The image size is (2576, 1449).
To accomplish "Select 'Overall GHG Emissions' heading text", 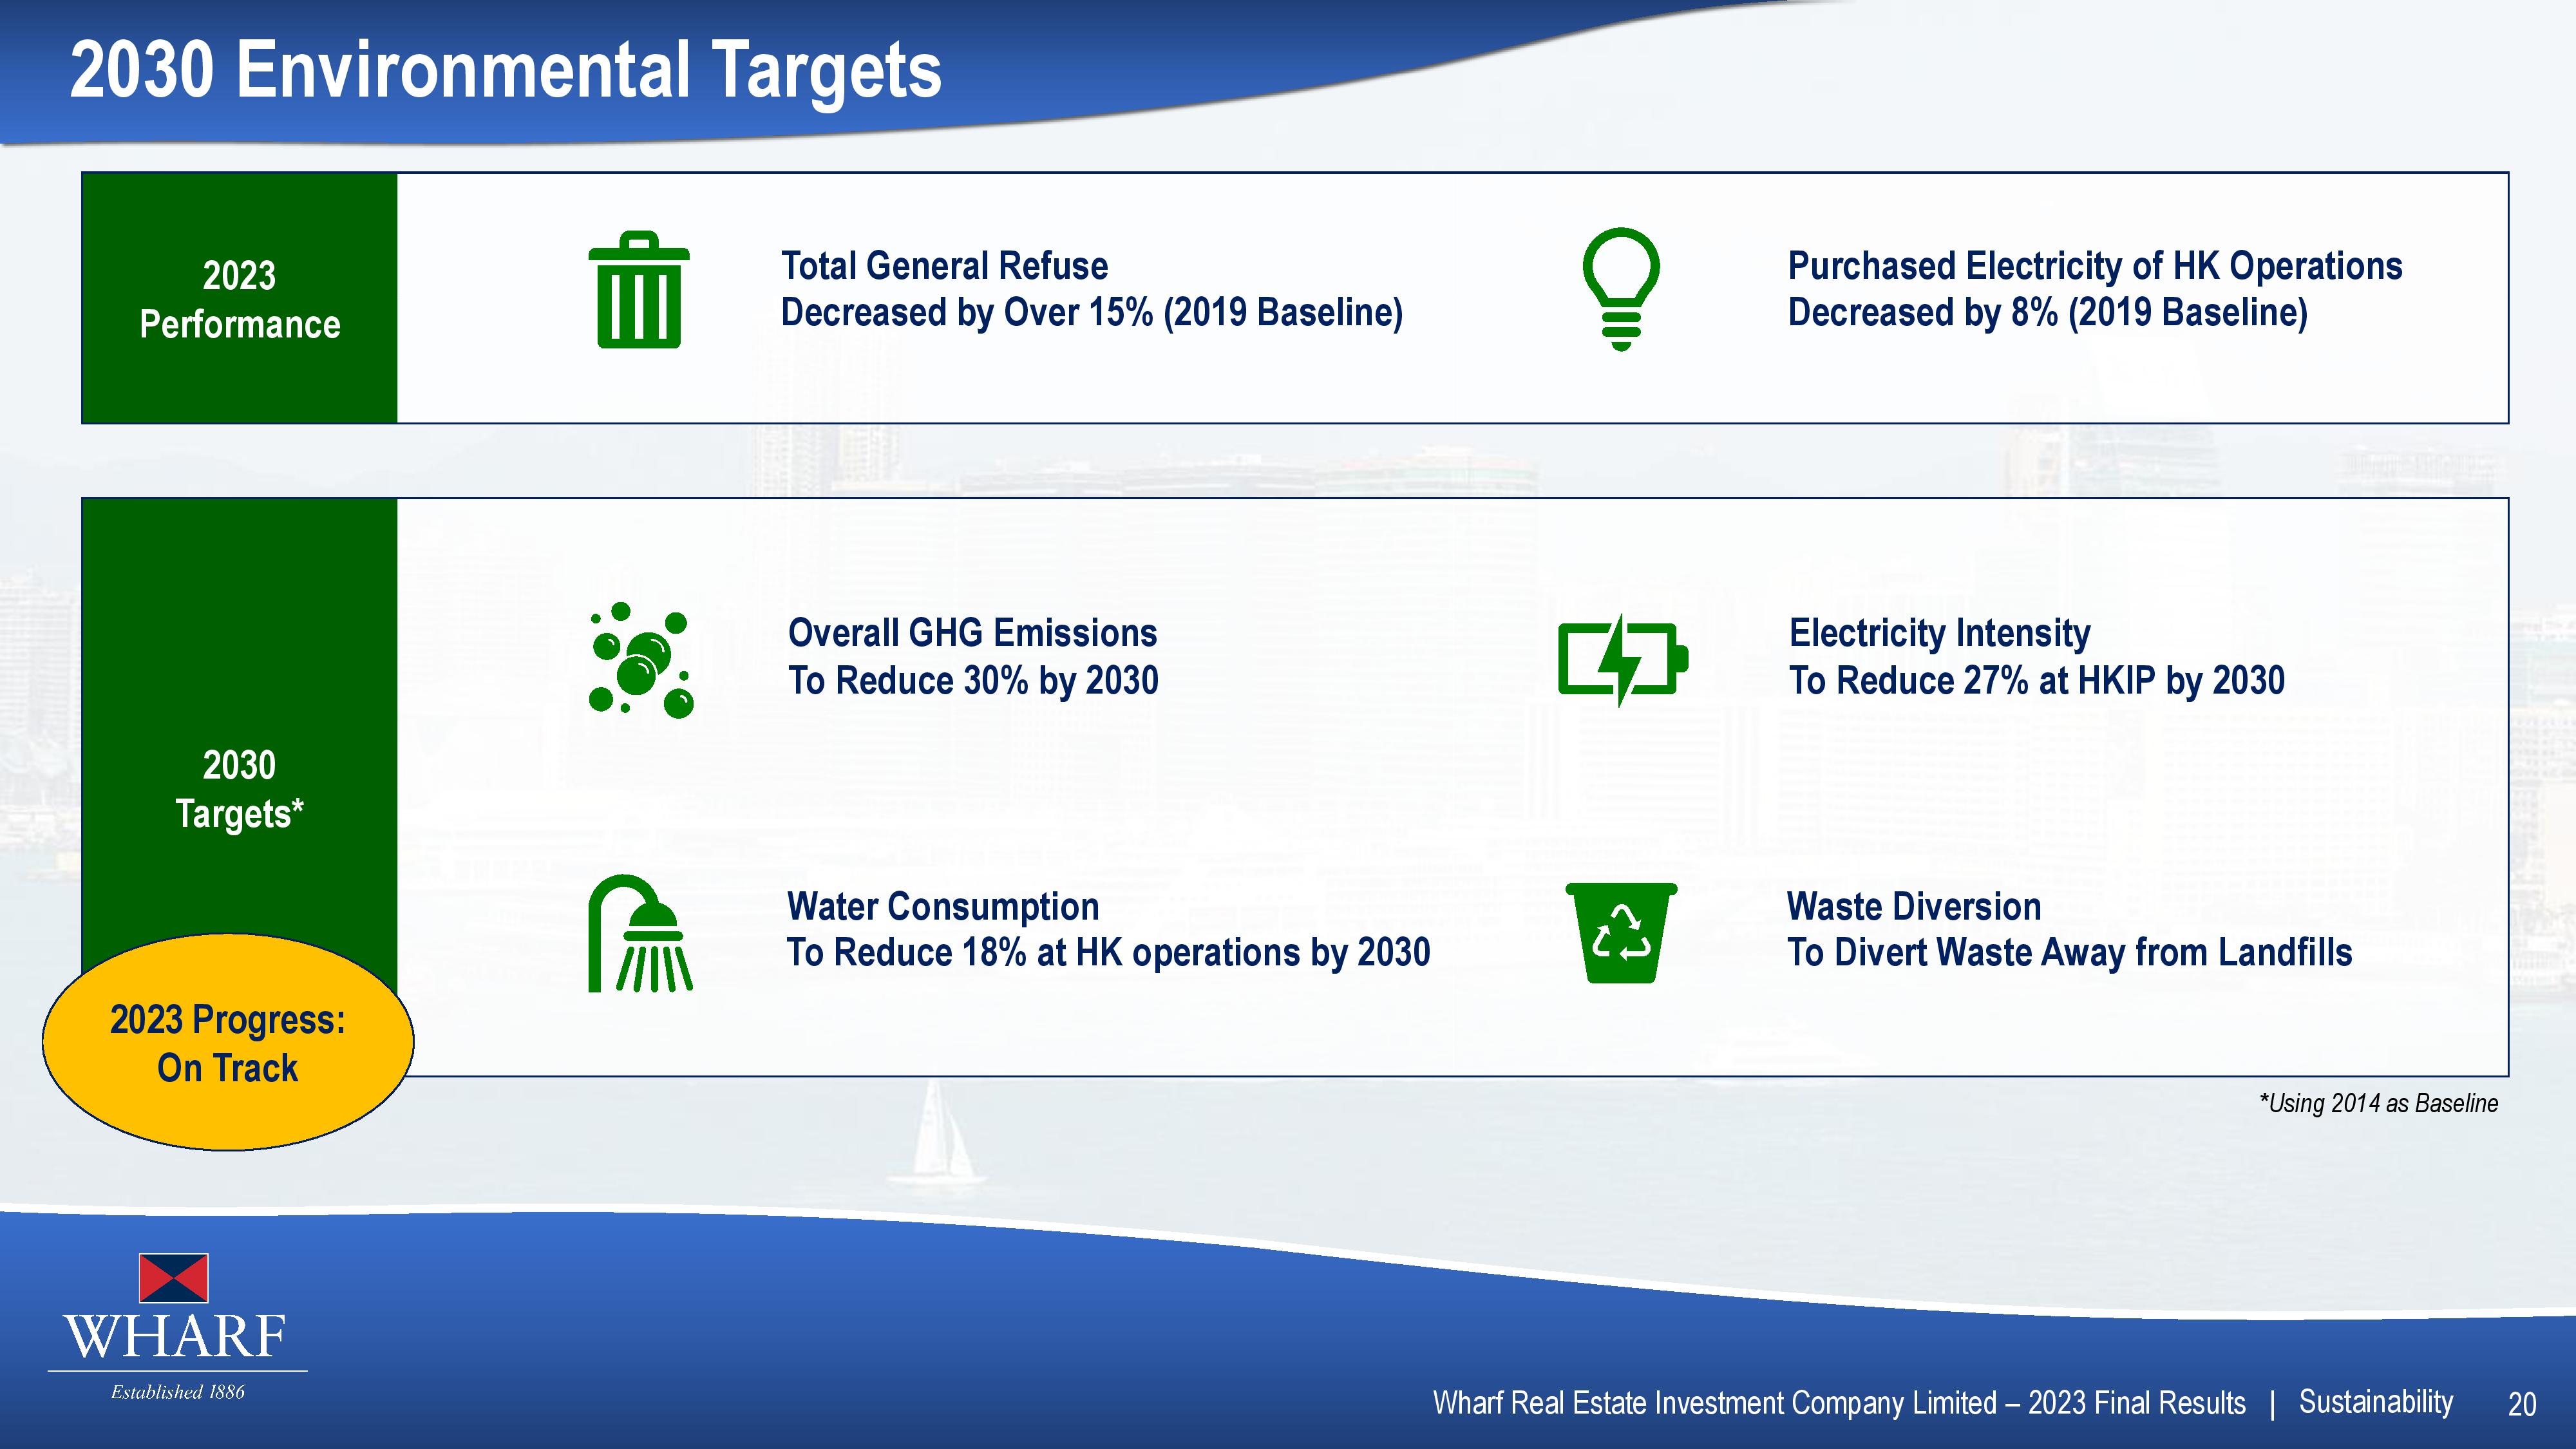I will click(x=972, y=633).
